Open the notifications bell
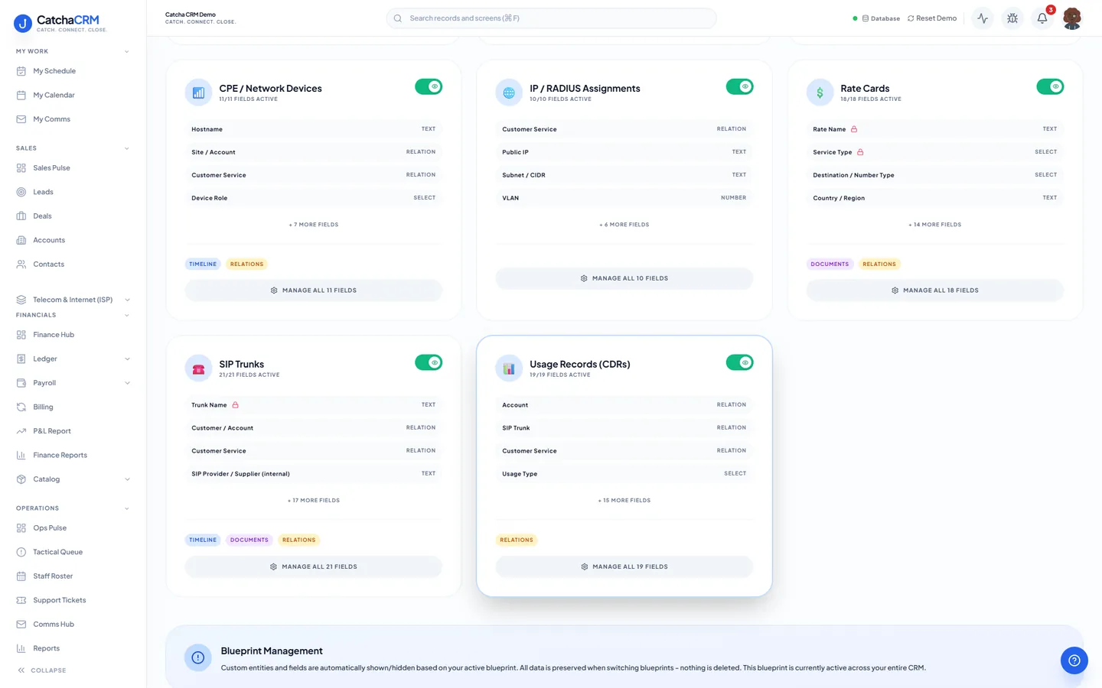1102x688 pixels. coord(1042,18)
